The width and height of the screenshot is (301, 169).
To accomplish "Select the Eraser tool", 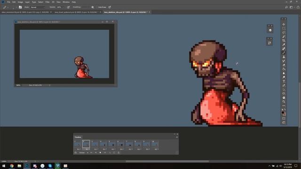I will 284,65.
